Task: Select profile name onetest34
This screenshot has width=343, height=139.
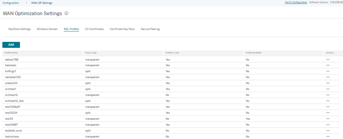Action: 11,83
